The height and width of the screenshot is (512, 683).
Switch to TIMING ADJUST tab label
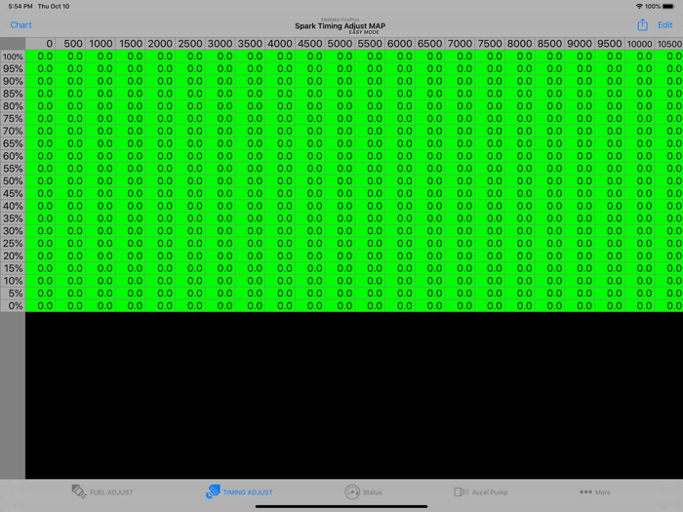(248, 492)
